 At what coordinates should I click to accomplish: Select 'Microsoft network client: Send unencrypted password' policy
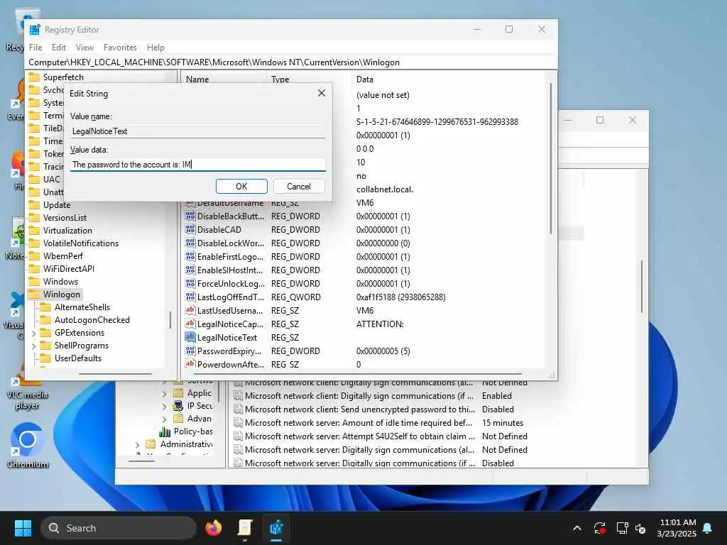click(360, 409)
